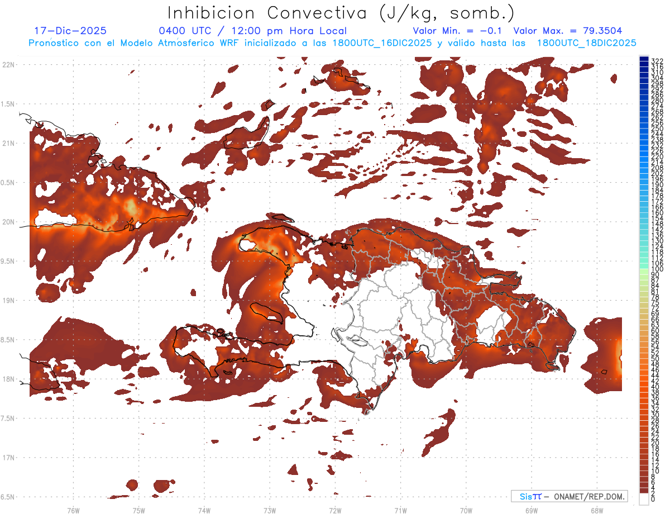
Task: Click the '60' colorbar label
Action: click(655, 330)
